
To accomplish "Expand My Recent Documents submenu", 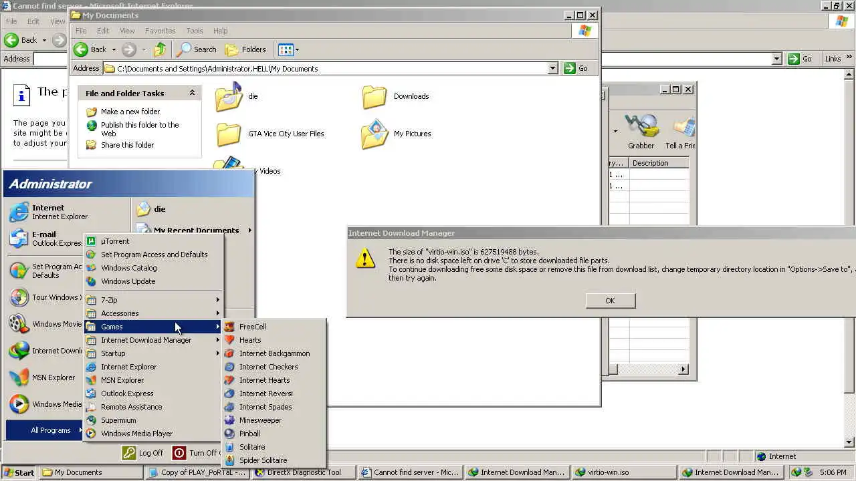I will click(x=194, y=230).
